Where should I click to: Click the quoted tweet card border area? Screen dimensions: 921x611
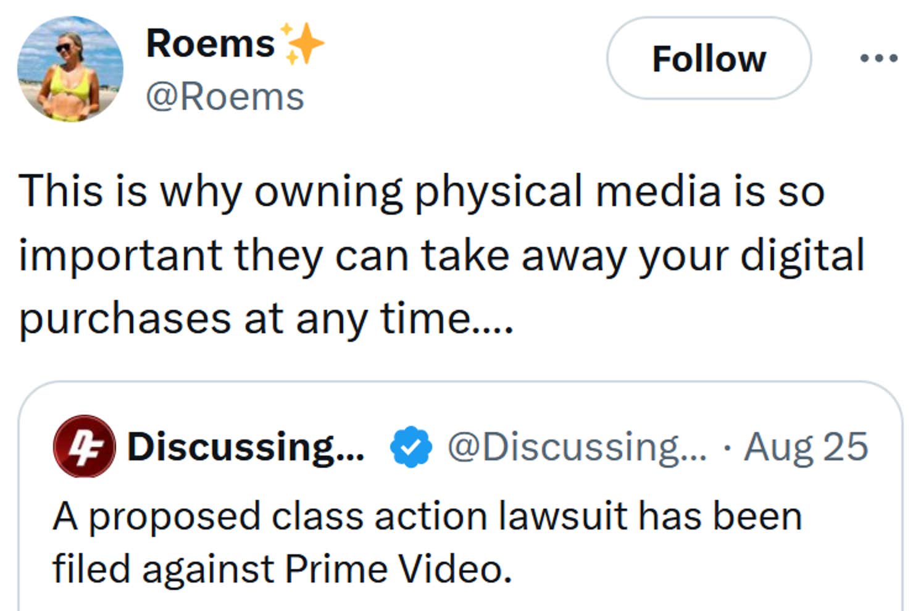(460, 386)
